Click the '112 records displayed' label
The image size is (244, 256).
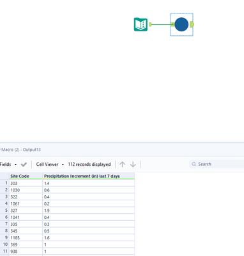[89, 164]
